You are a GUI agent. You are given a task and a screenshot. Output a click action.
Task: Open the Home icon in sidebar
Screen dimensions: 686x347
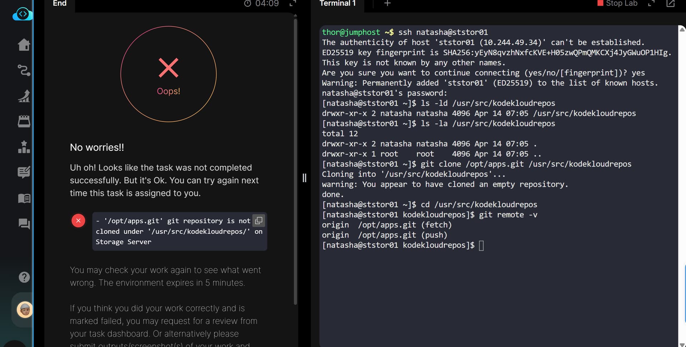24,45
